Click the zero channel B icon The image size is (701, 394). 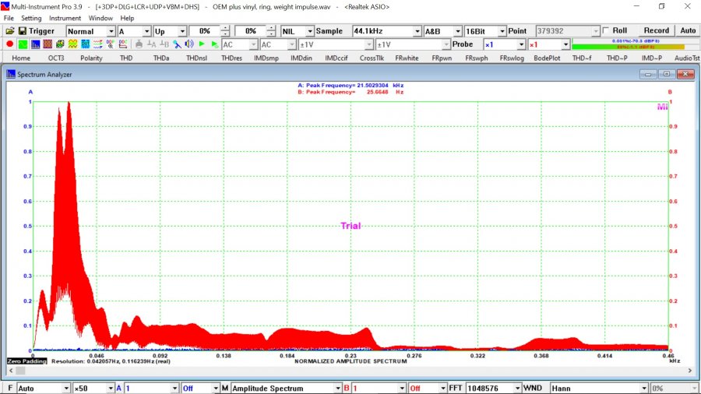point(164,44)
